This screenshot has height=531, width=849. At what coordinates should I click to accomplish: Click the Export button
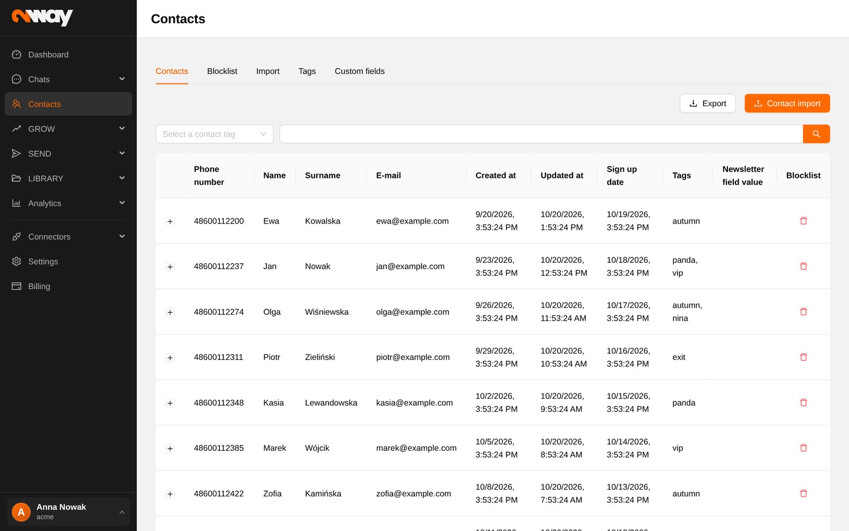point(707,104)
